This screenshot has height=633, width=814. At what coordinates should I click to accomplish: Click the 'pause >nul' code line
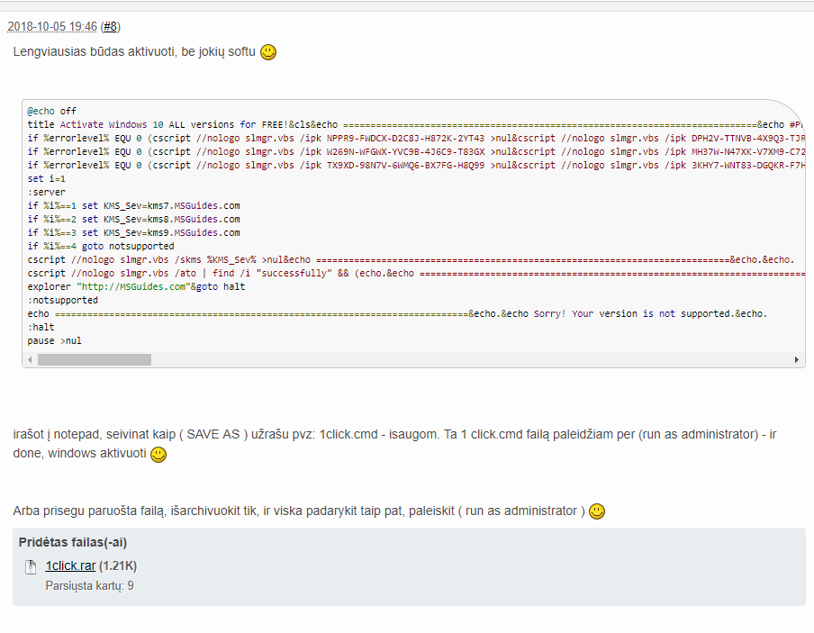55,340
